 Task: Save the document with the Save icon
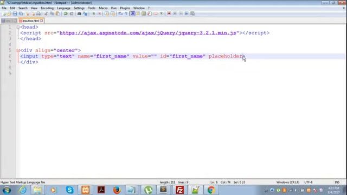point(15,14)
